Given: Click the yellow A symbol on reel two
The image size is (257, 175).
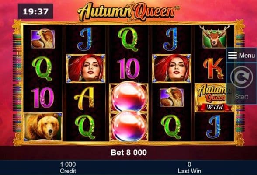Looking at the screenshot, I should (84, 98).
